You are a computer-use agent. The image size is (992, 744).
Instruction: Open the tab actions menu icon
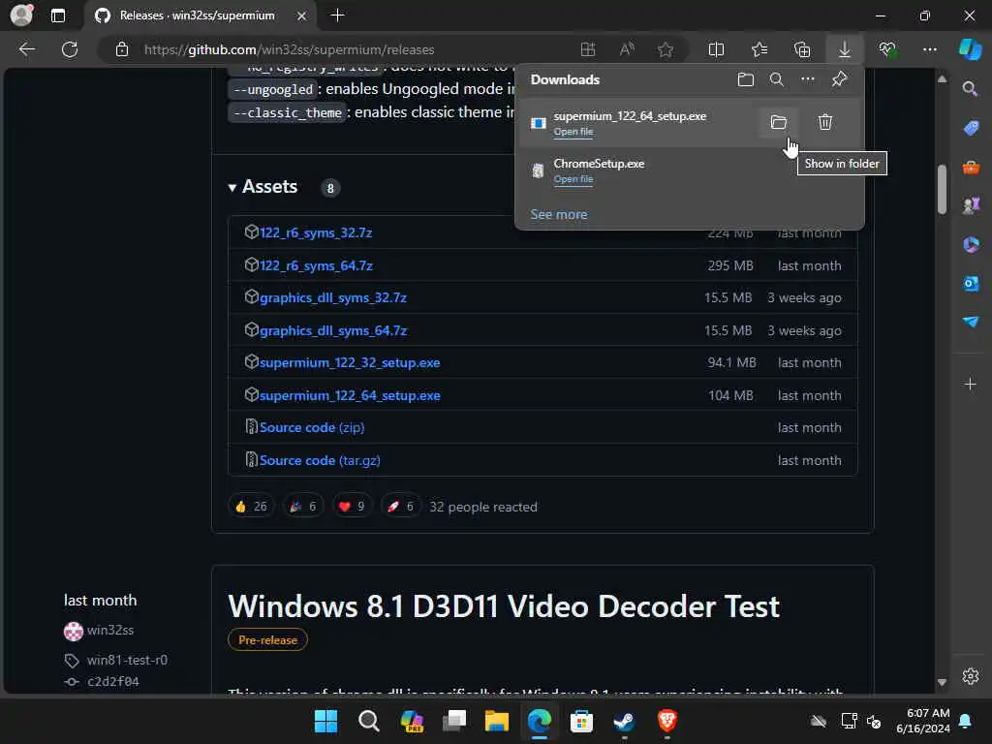click(57, 15)
